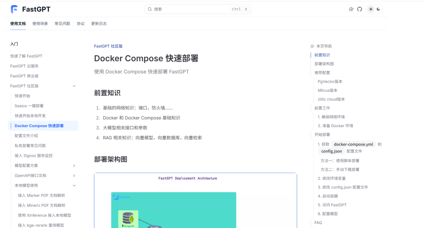Image resolution: width=425 pixels, height=228 pixels.
Task: Click the FastGPT logo icon
Action: [x=14, y=9]
